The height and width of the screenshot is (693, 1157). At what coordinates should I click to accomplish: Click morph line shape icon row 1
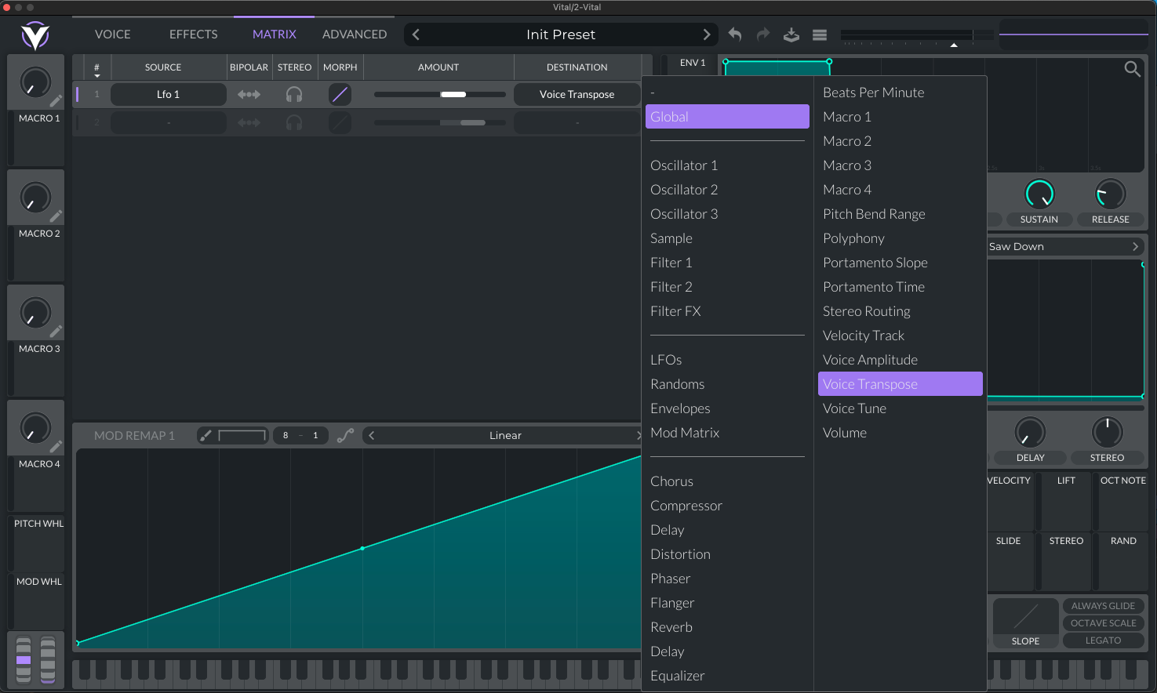pyautogui.click(x=340, y=95)
